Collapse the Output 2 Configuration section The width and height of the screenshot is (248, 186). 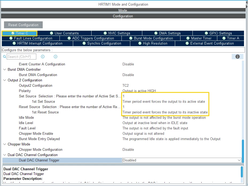point(5,80)
